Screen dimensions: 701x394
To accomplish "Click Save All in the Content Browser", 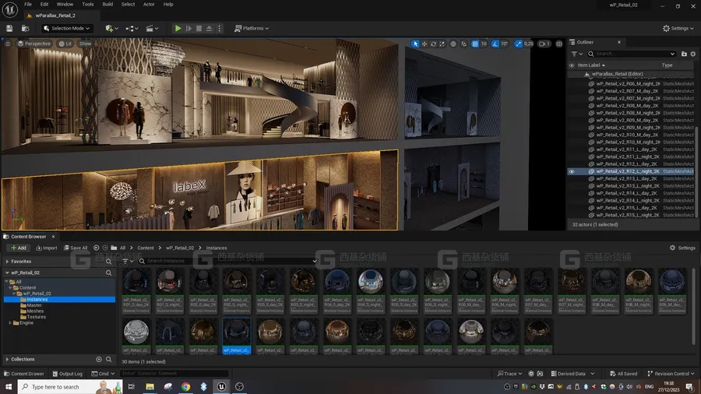I will coord(76,248).
